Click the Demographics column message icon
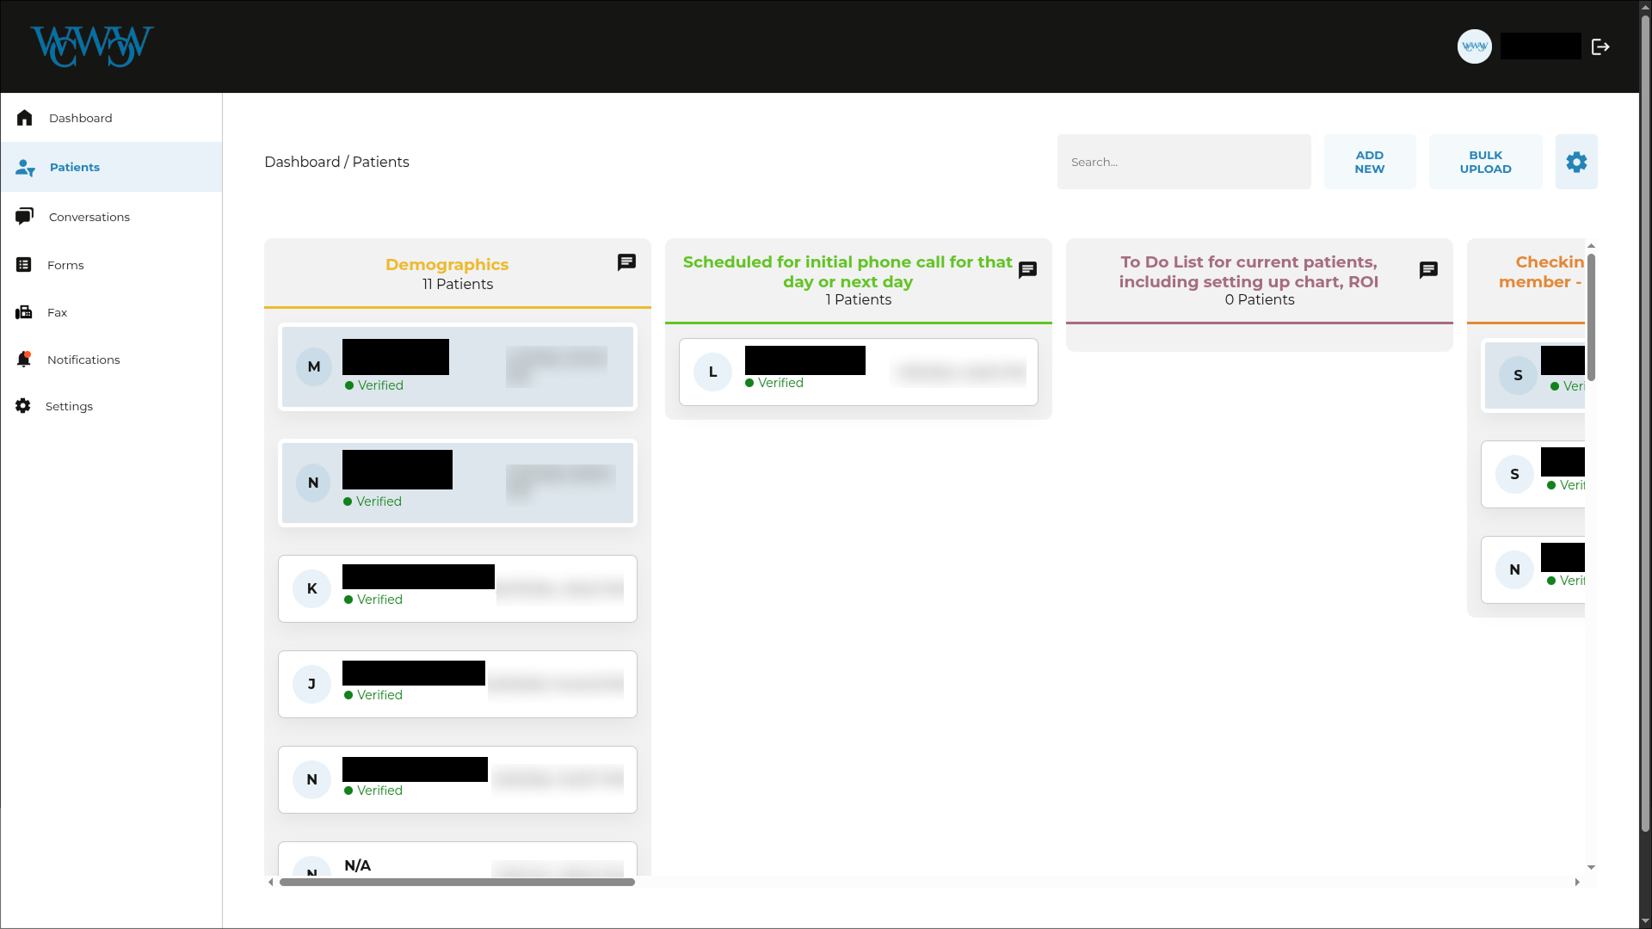1652x929 pixels. (626, 262)
